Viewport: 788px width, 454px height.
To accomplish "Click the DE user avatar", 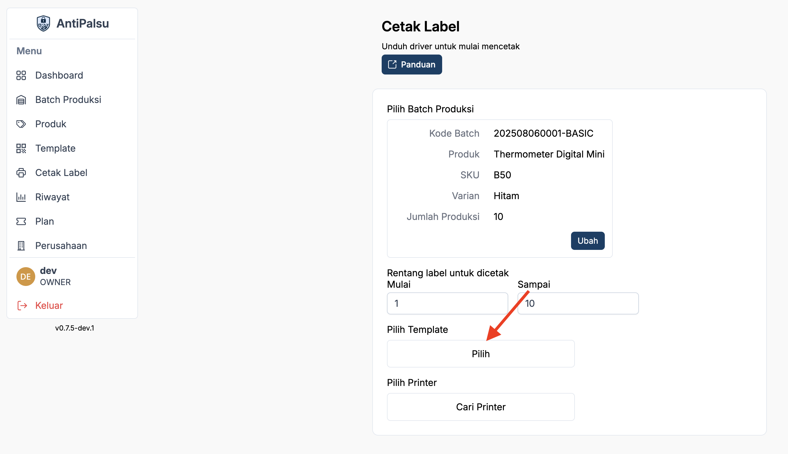I will (26, 277).
